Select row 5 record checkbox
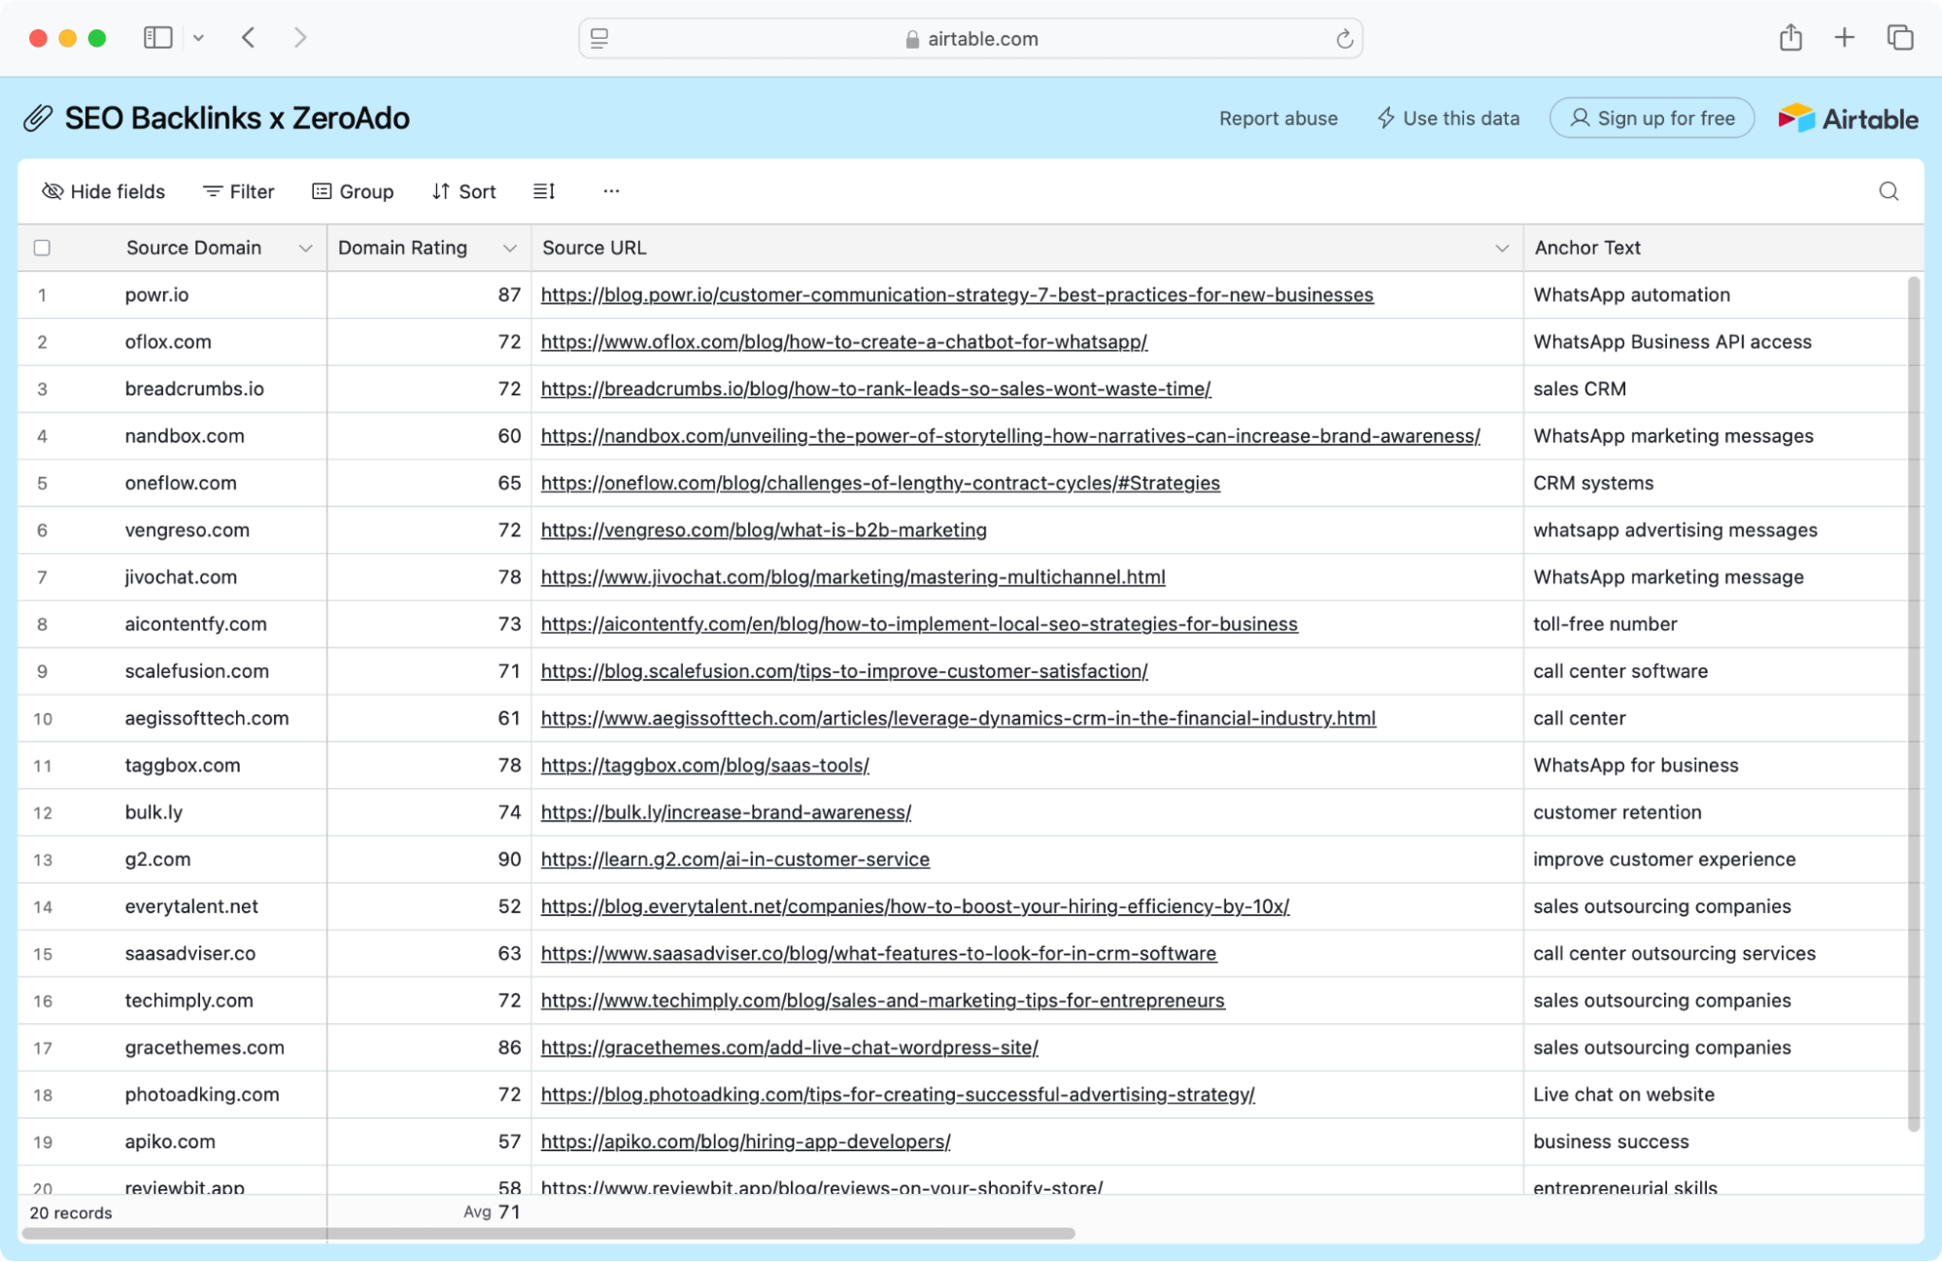The height and width of the screenshot is (1262, 1942). 42,483
